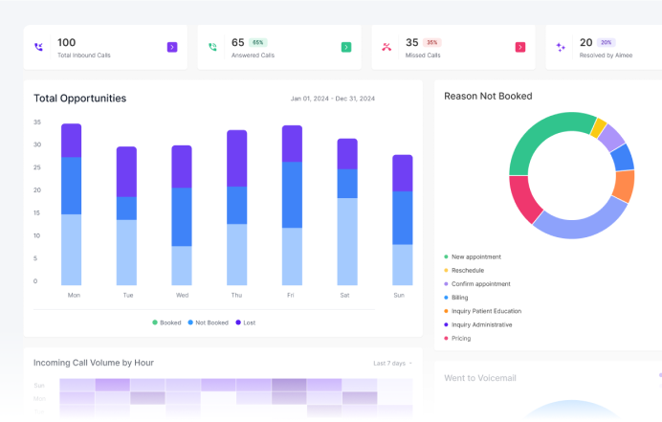Click the Sat bar in Total Opportunities
The width and height of the screenshot is (662, 422).
point(347,212)
